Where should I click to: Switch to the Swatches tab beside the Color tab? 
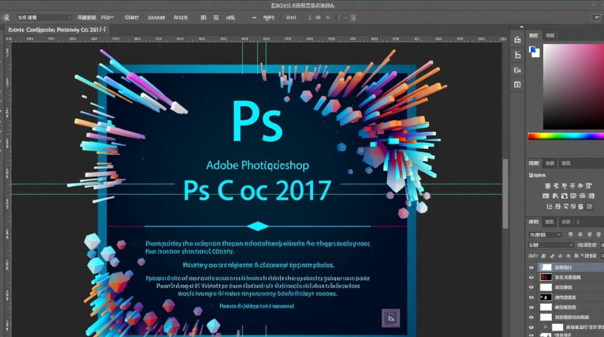coord(549,36)
